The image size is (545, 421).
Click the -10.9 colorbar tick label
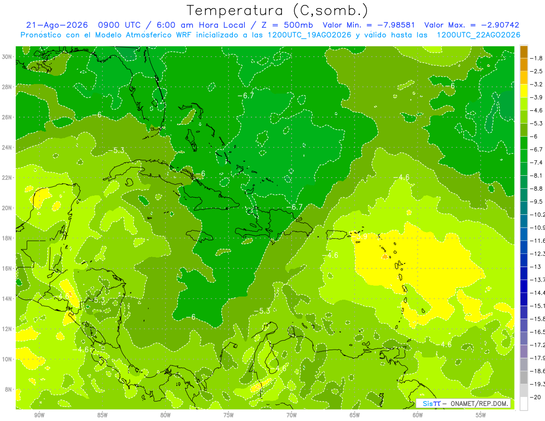538,228
